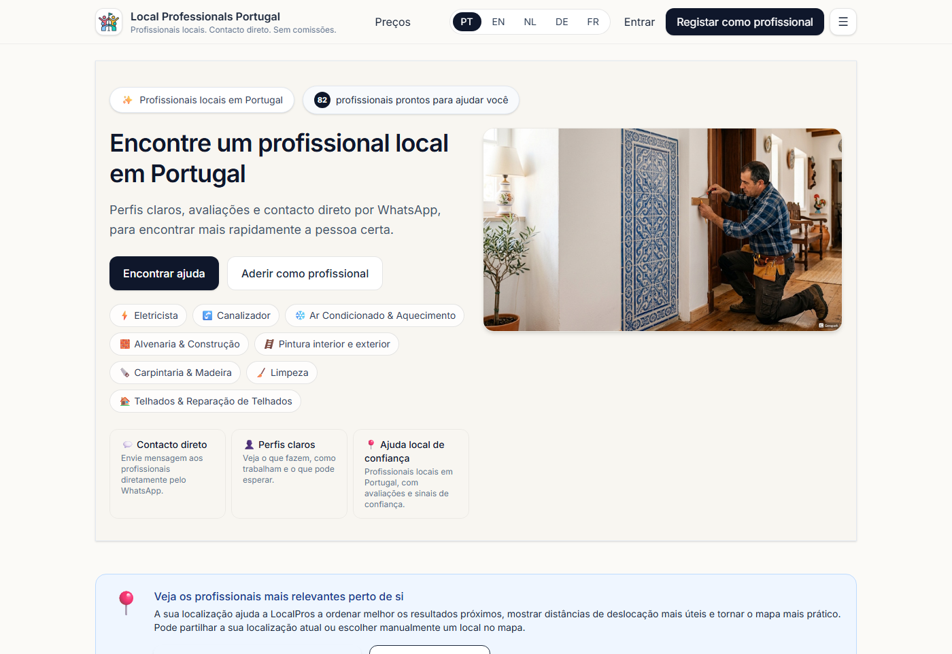
Task: Click the Encontrar ajuda button
Action: [x=164, y=273]
